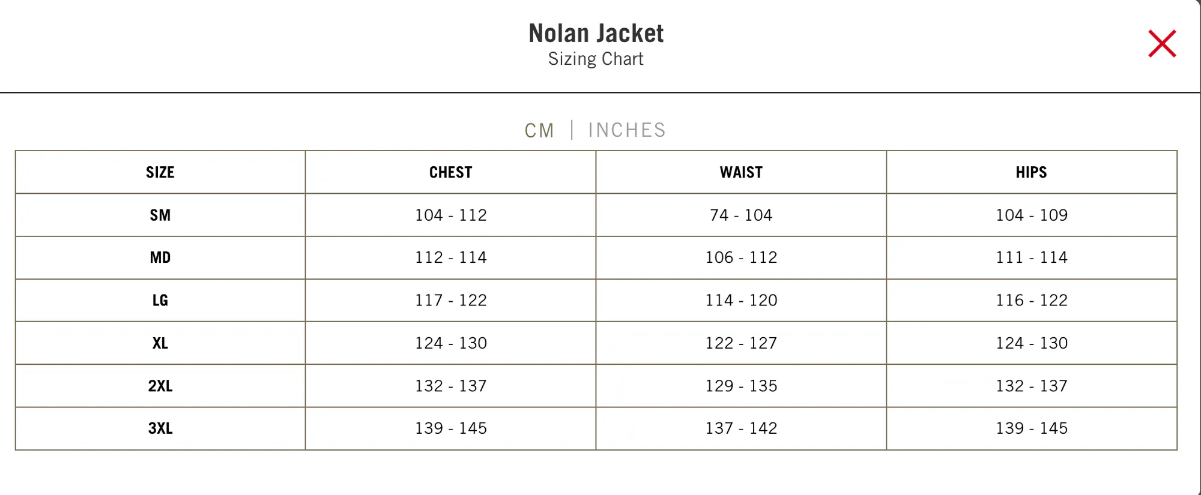Click the CHEST column header
This screenshot has width=1201, height=495.
tap(450, 173)
